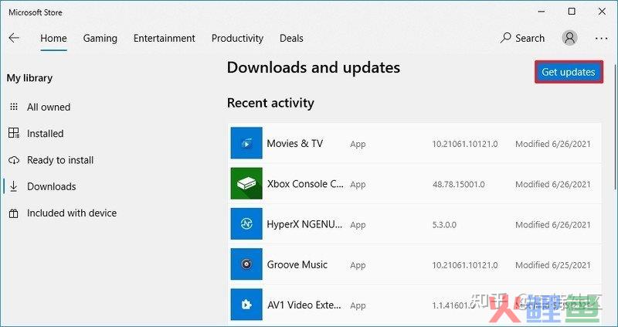618x327 pixels.
Task: Select Ready to install in sidebar
Action: point(60,160)
